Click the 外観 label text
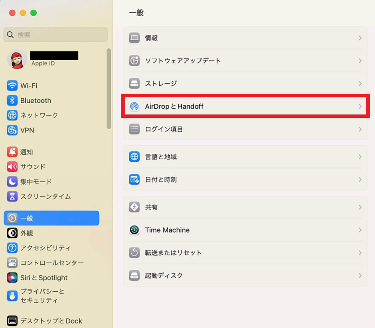Viewport: 375px width, 328px height. tap(27, 233)
